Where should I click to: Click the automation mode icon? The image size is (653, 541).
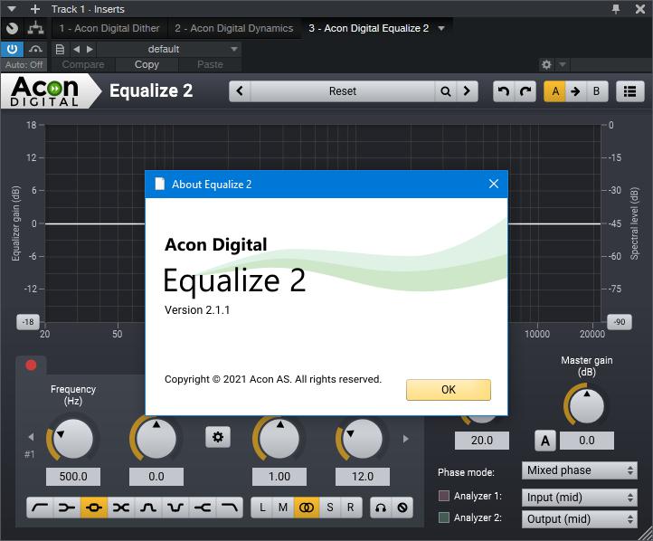(x=36, y=49)
